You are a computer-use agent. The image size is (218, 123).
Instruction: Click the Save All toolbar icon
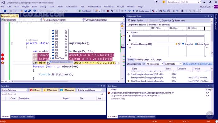(30, 11)
